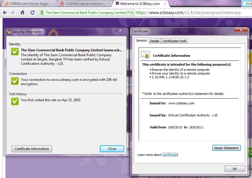
Task: Reload the page with the refresh icon
Action: pos(32,12)
